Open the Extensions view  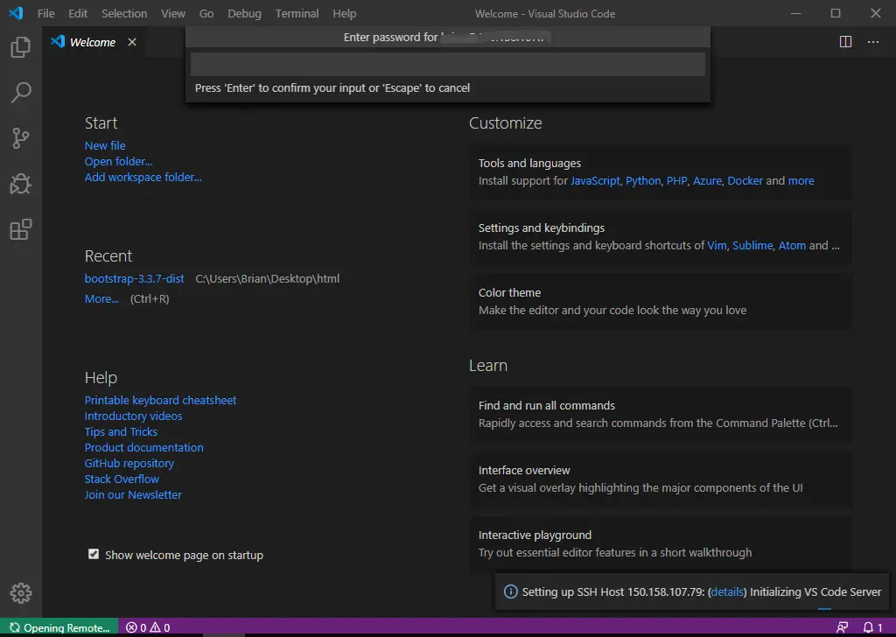21,229
